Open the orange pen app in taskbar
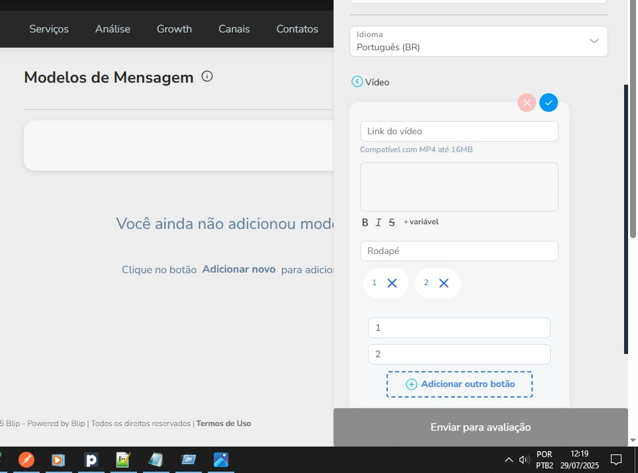The height and width of the screenshot is (473, 638). (x=26, y=460)
